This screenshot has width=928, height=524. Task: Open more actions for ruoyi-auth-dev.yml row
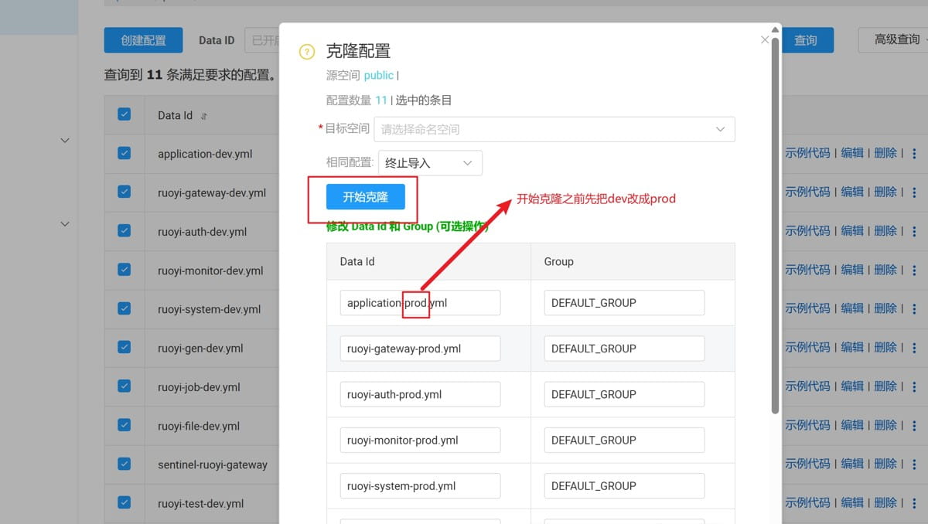[x=915, y=231]
